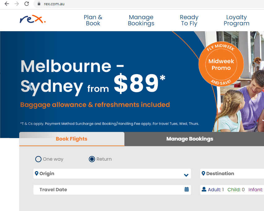
Task: Open the Plan & Book menu
Action: point(93,20)
